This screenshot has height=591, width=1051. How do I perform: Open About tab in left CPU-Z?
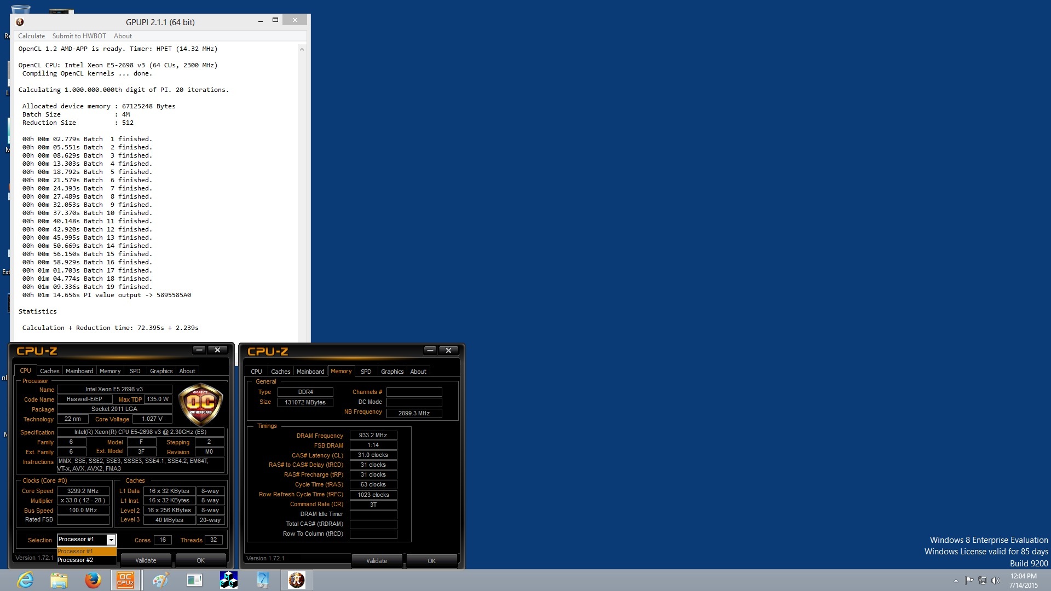187,371
